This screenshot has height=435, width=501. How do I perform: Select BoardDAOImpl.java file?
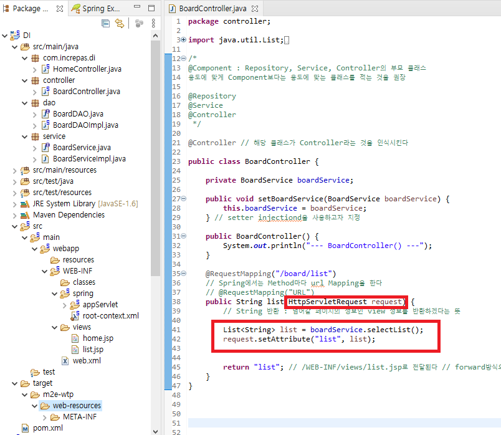pyautogui.click(x=85, y=125)
